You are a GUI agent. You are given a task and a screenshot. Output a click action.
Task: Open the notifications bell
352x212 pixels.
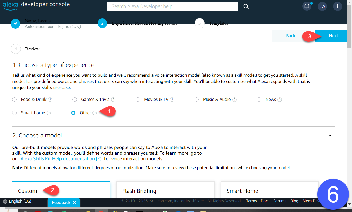pos(307,6)
